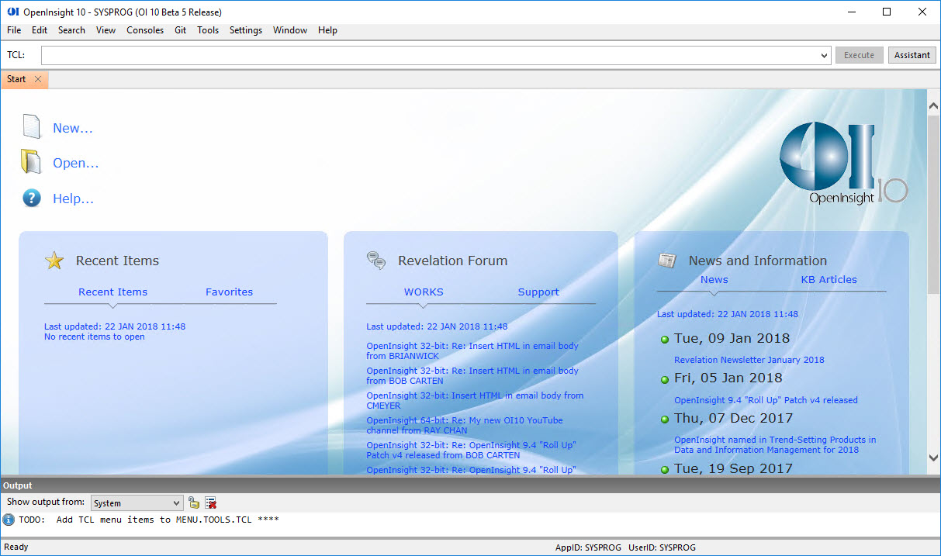Open the TCL command dropdown arrow
This screenshot has width=941, height=556.
824,55
